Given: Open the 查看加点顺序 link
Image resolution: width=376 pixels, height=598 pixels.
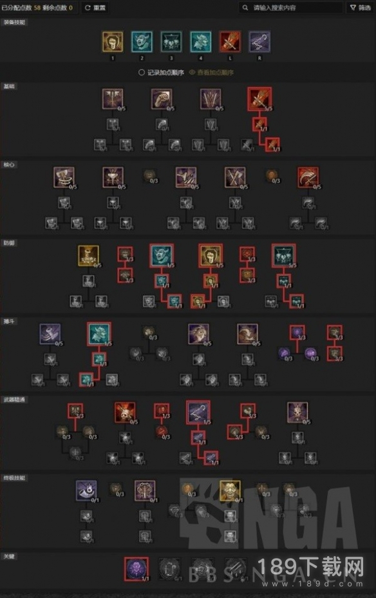Looking at the screenshot, I should (x=211, y=72).
